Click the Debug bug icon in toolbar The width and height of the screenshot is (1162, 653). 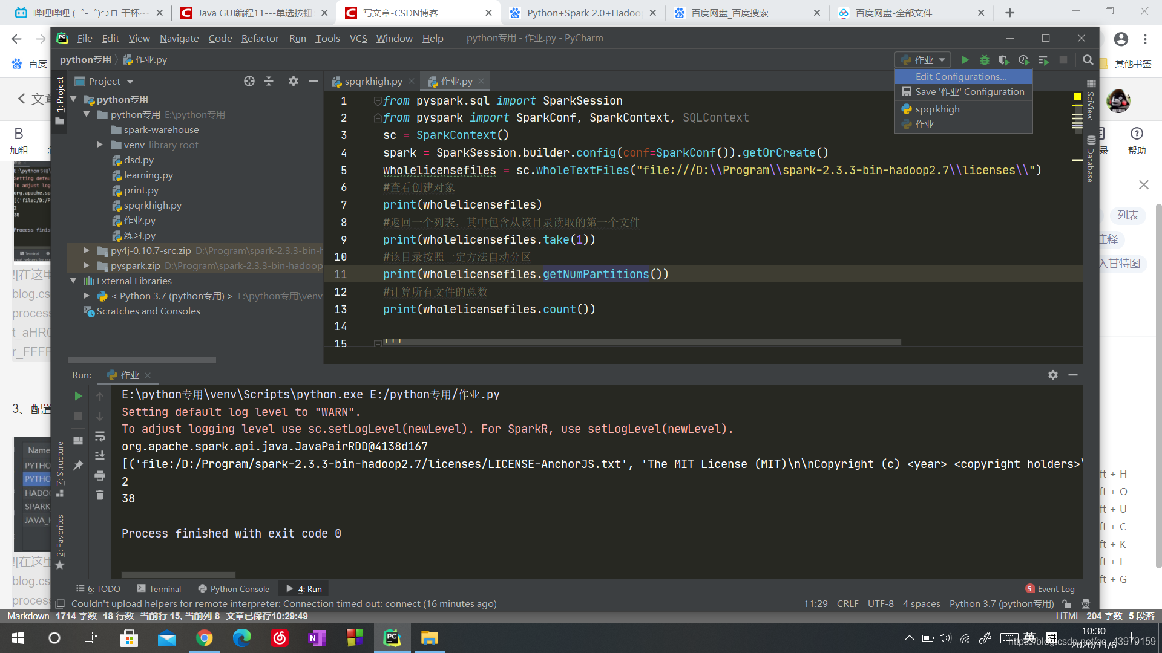pos(985,60)
